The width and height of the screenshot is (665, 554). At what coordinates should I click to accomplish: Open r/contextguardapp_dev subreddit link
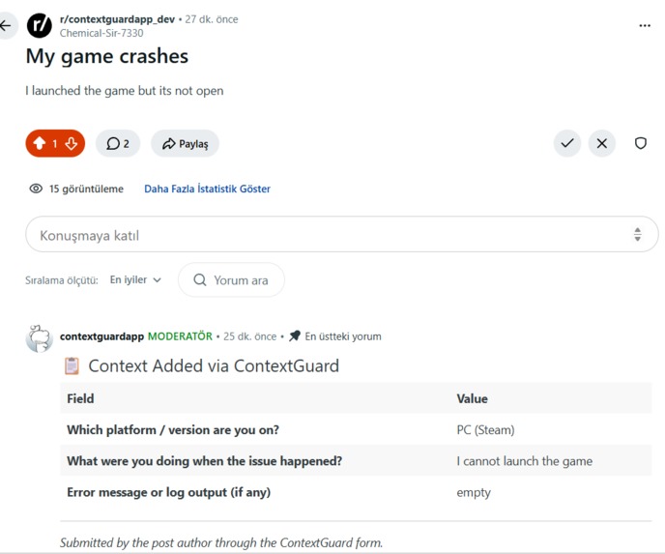point(117,19)
